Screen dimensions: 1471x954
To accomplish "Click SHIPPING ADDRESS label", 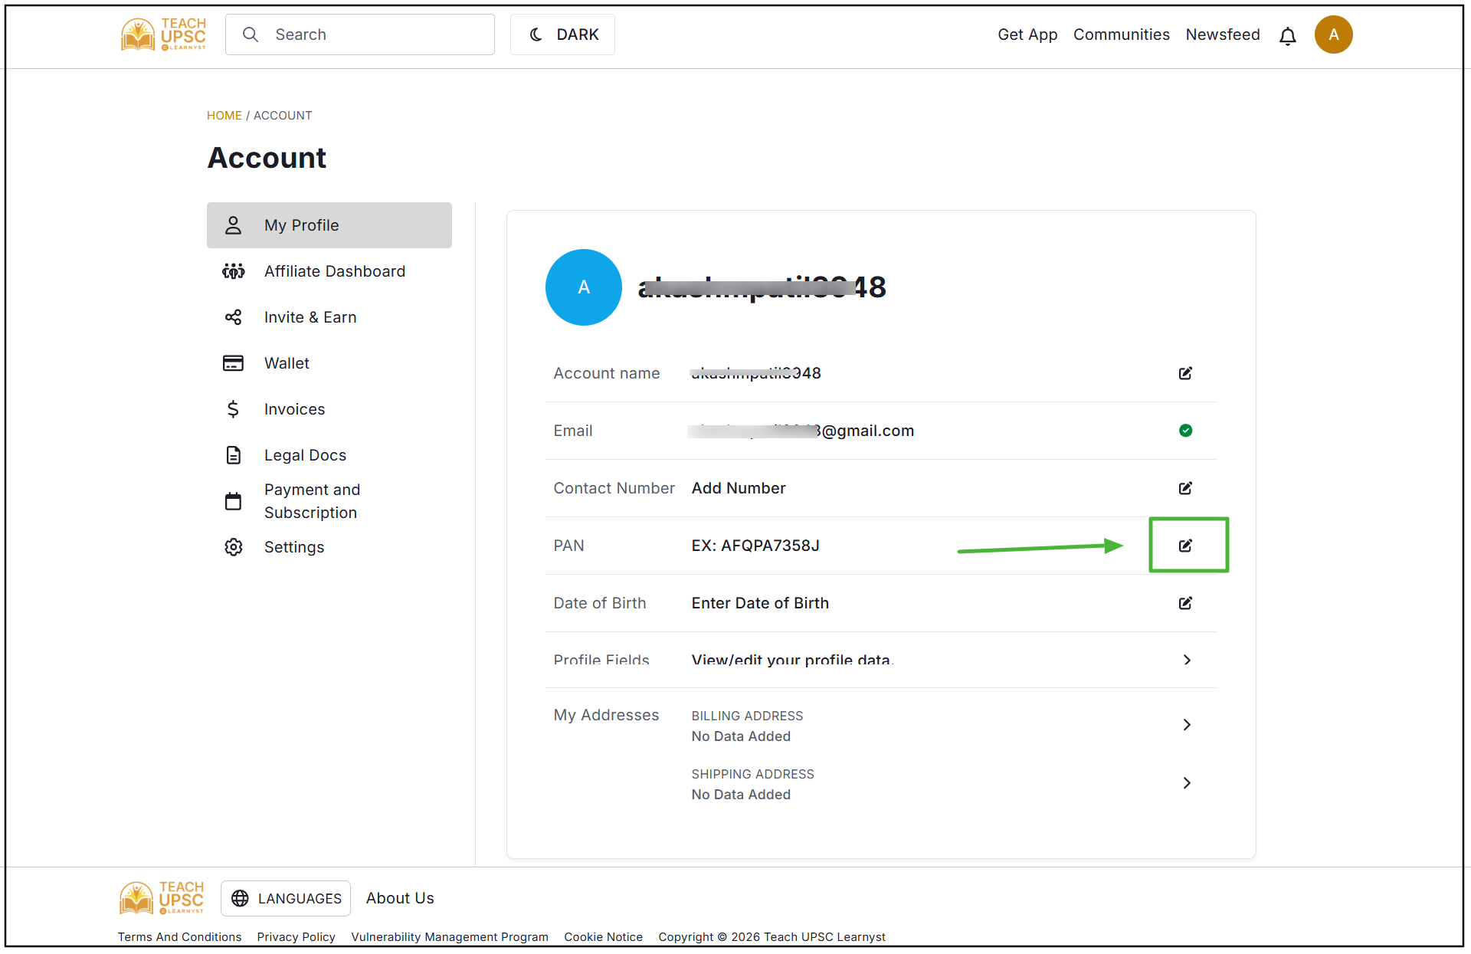I will pyautogui.click(x=752, y=774).
